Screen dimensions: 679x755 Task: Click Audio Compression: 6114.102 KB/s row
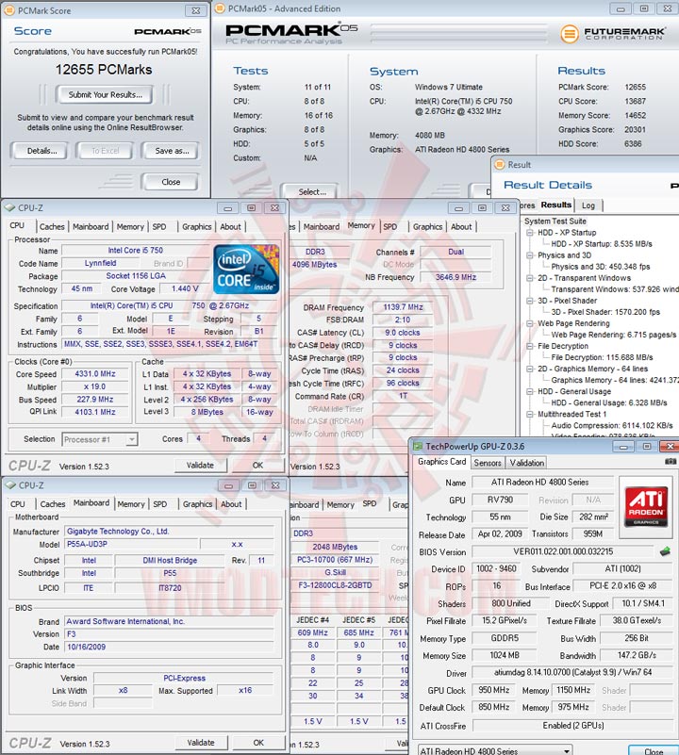click(x=612, y=426)
